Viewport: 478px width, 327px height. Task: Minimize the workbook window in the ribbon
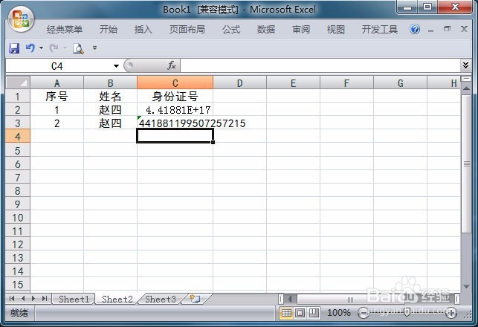[x=430, y=30]
